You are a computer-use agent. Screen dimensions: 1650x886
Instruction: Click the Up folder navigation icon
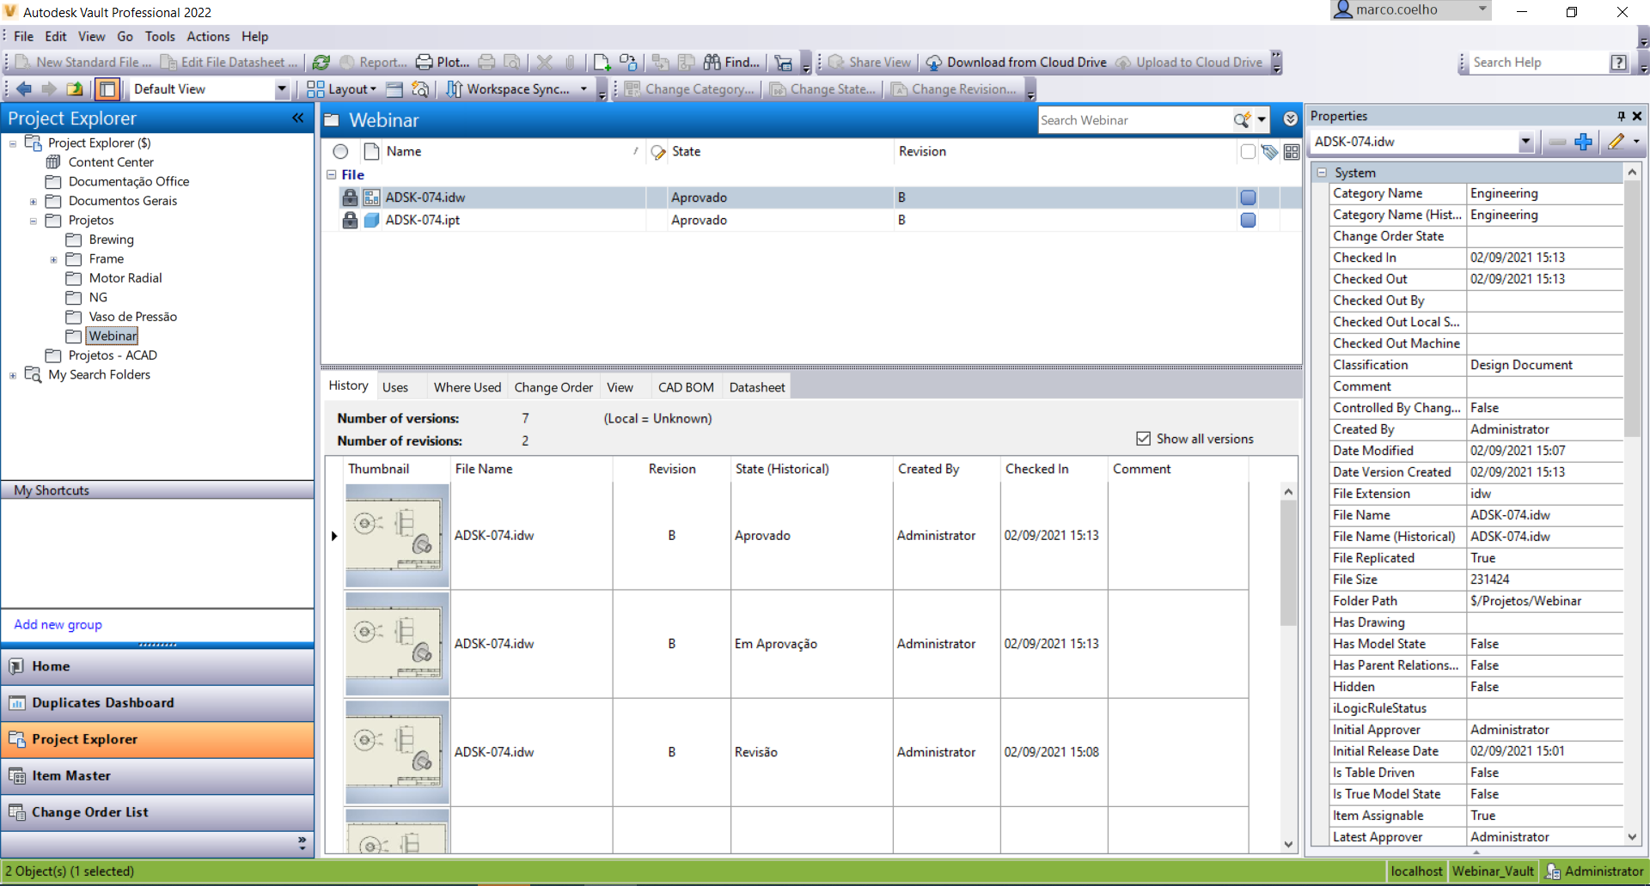point(75,88)
